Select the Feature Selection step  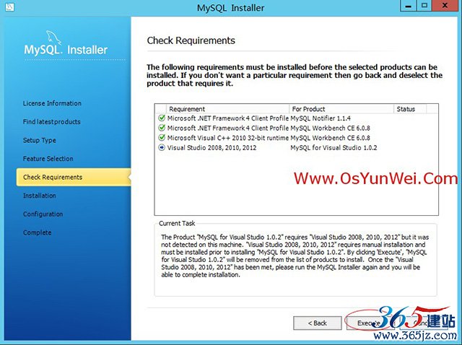coord(48,159)
